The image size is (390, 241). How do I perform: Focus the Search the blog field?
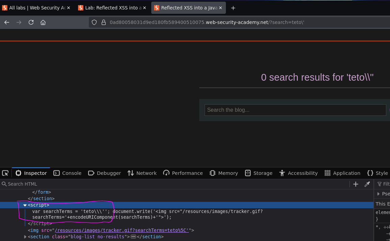(295, 110)
